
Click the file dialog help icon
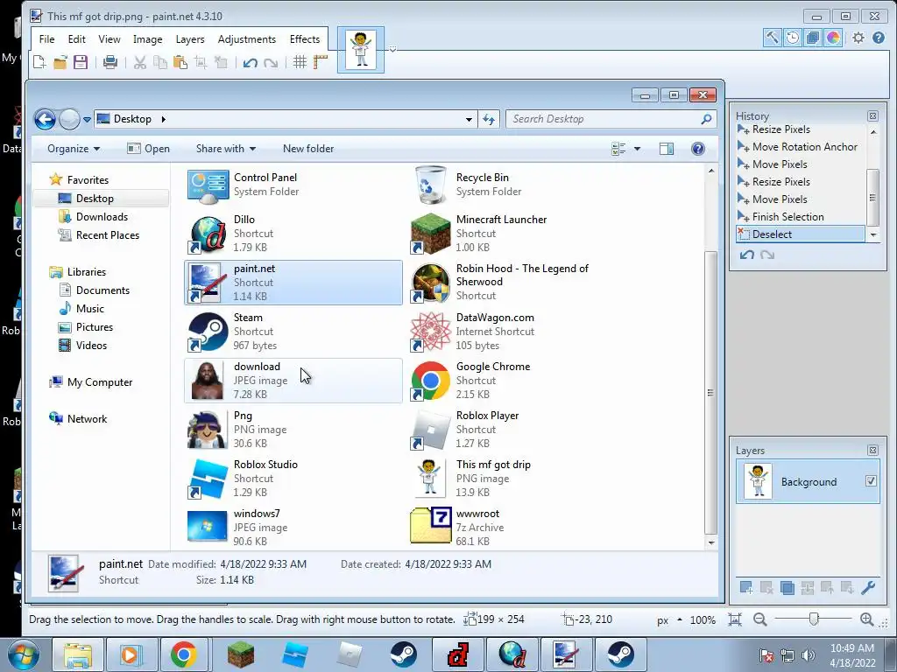pos(698,149)
